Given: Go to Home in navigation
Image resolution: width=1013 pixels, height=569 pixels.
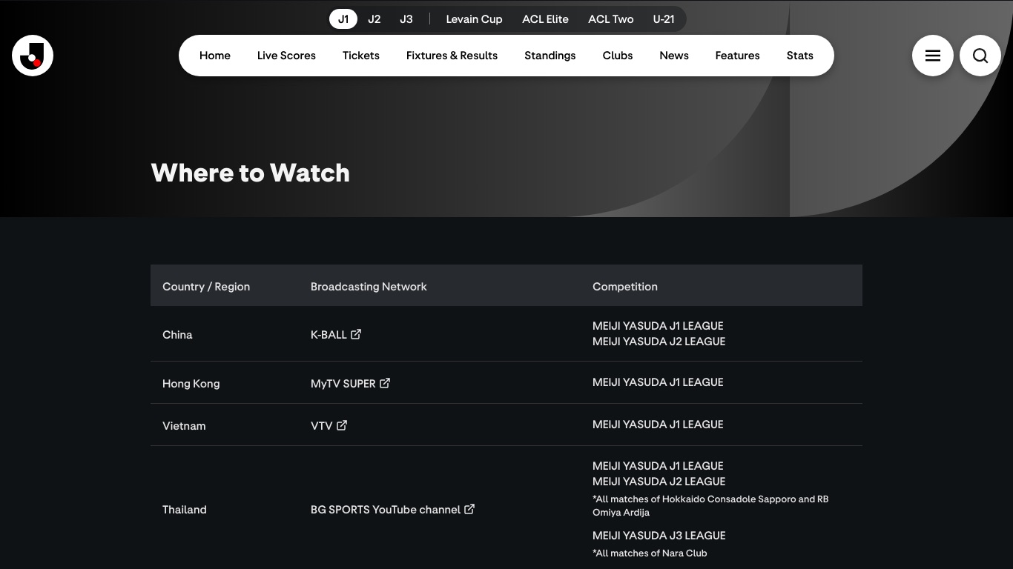Looking at the screenshot, I should [x=215, y=56].
